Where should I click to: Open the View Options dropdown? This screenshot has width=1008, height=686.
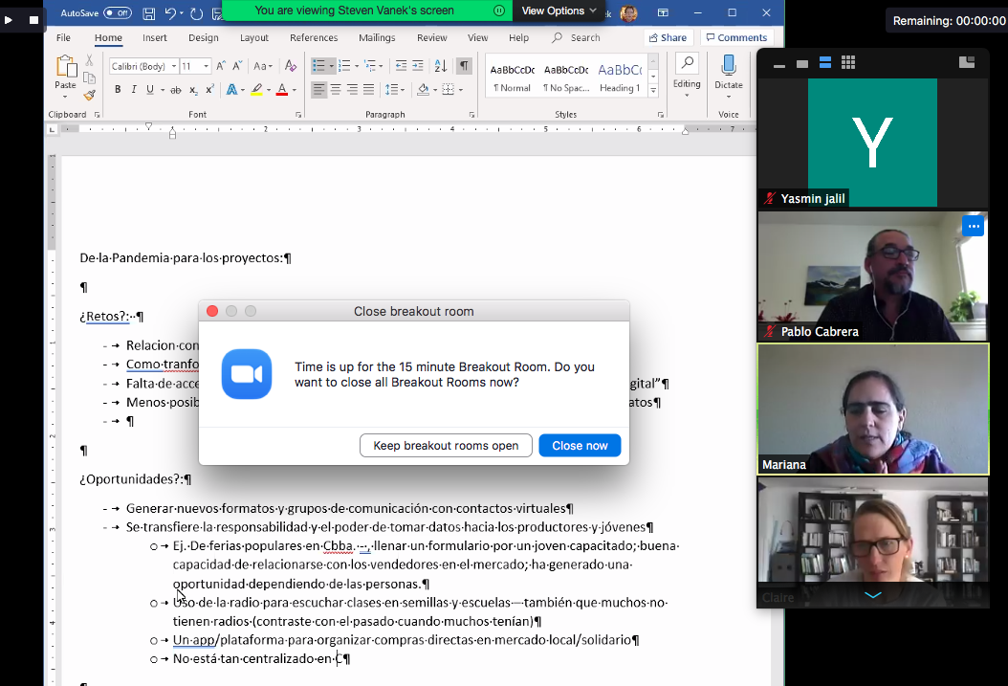(559, 11)
